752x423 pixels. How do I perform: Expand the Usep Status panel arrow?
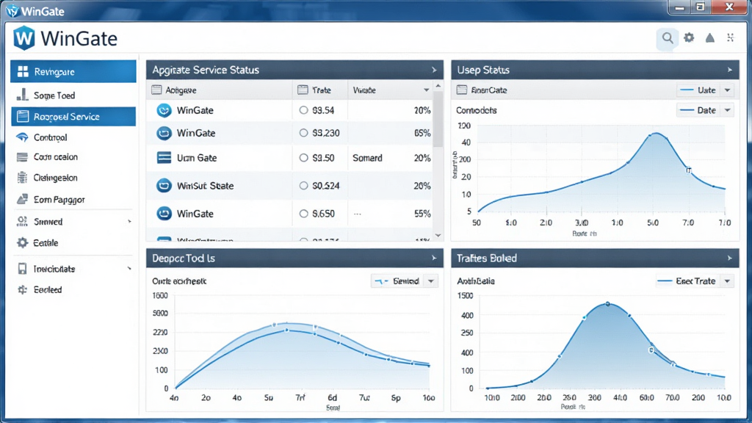(x=729, y=70)
